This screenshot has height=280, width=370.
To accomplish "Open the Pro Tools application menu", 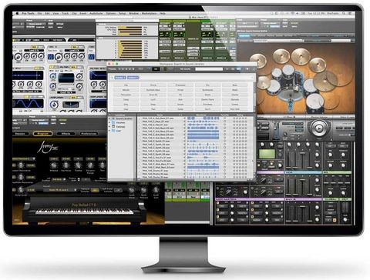I will tap(28, 13).
